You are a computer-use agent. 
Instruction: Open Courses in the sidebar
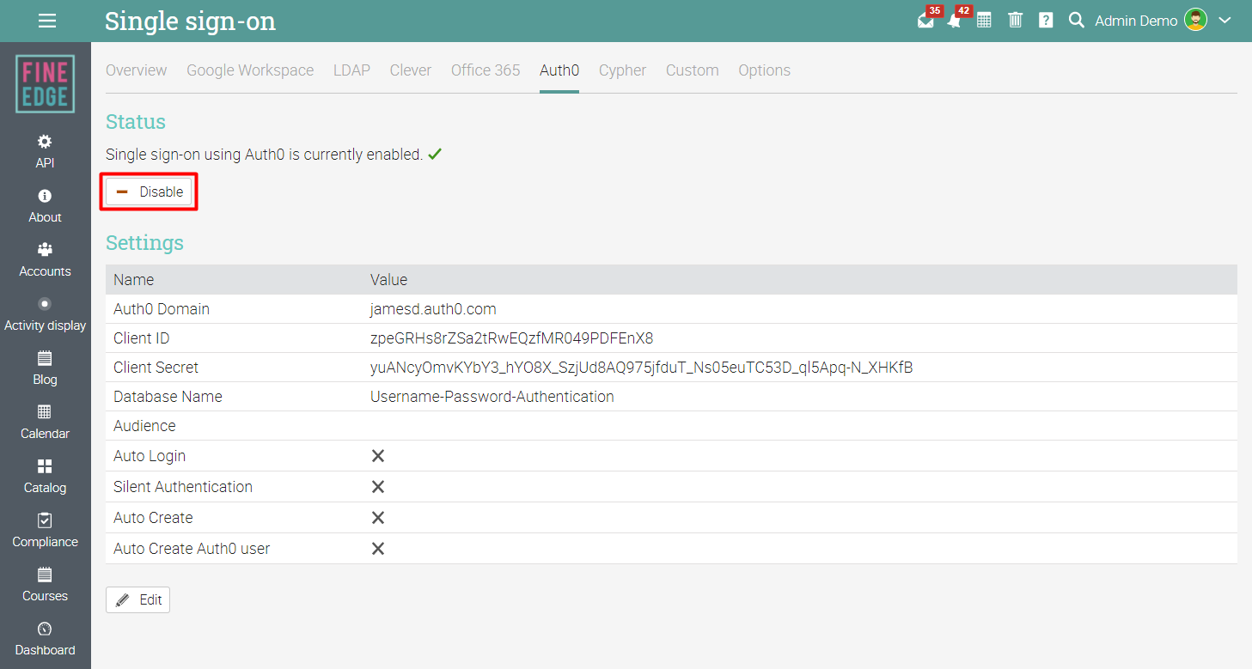pos(45,585)
